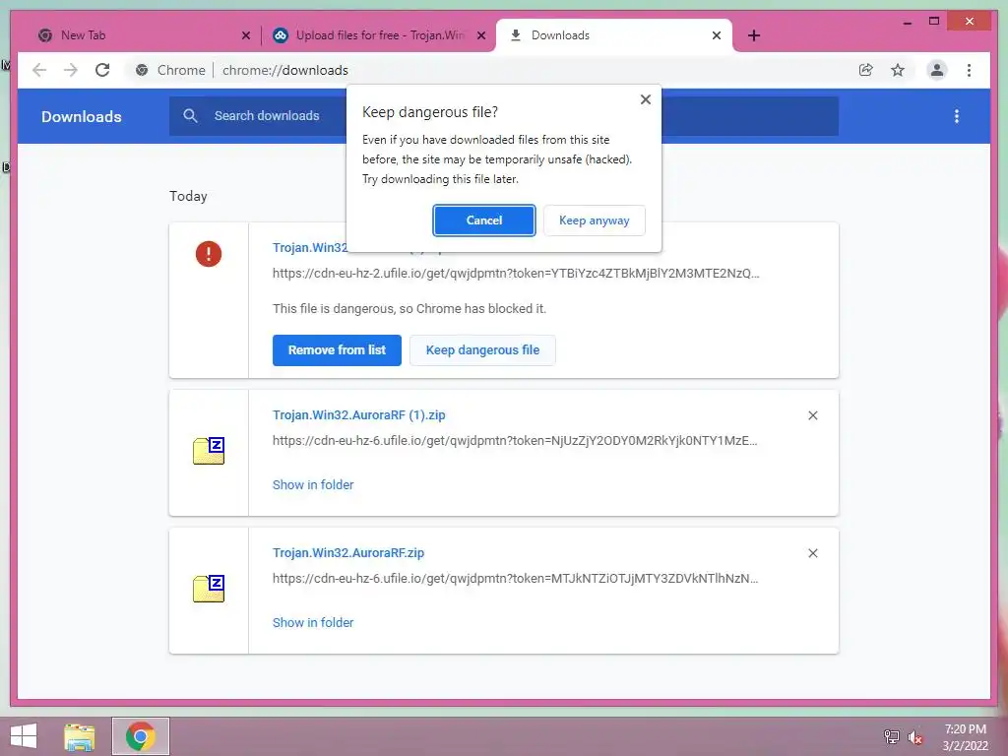Screen dimensions: 1008x756
Task: Click the share page icon
Action: (x=866, y=70)
